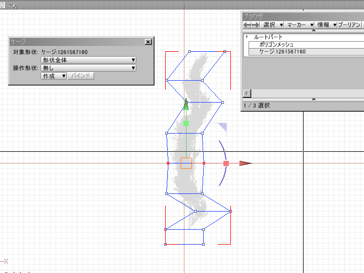
Task: Open the 選択 menu in Browser
Action: [273, 25]
